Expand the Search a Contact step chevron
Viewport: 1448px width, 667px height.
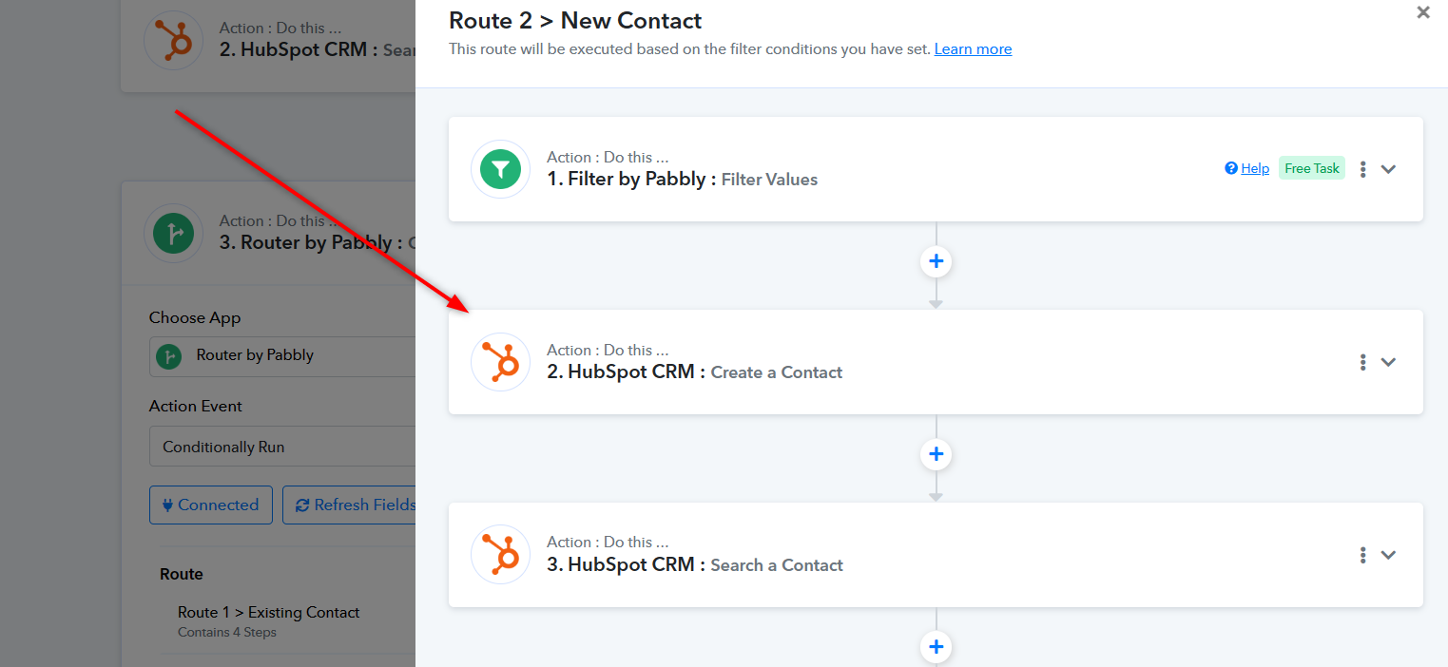coord(1388,555)
